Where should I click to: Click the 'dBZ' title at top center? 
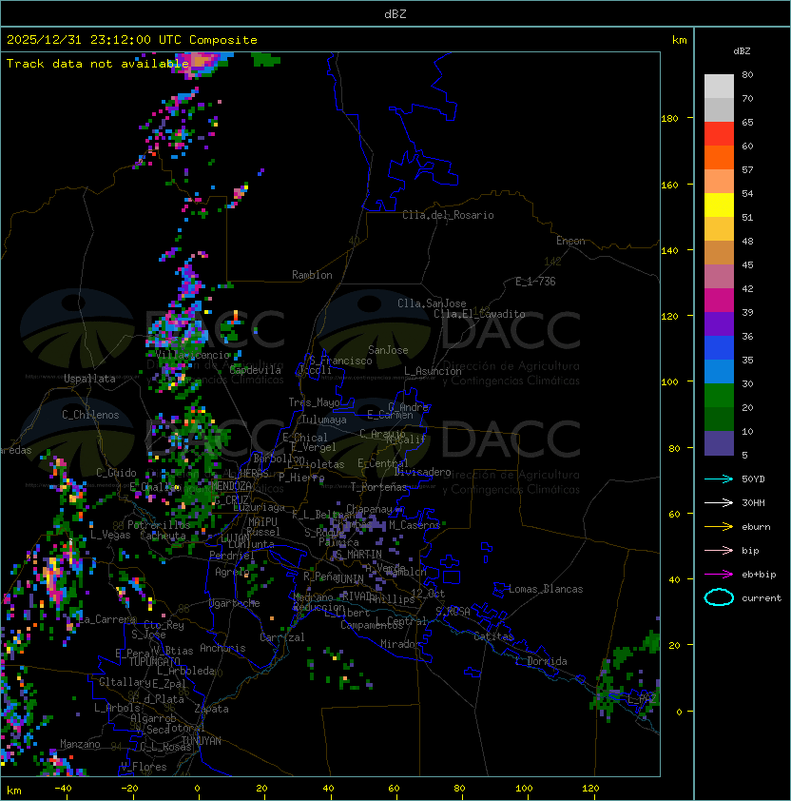click(395, 13)
